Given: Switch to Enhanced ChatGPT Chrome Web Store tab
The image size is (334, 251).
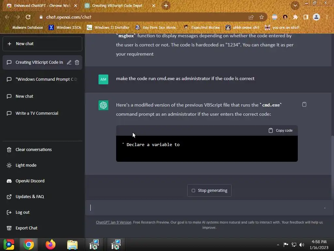Looking at the screenshot, I should point(42,6).
